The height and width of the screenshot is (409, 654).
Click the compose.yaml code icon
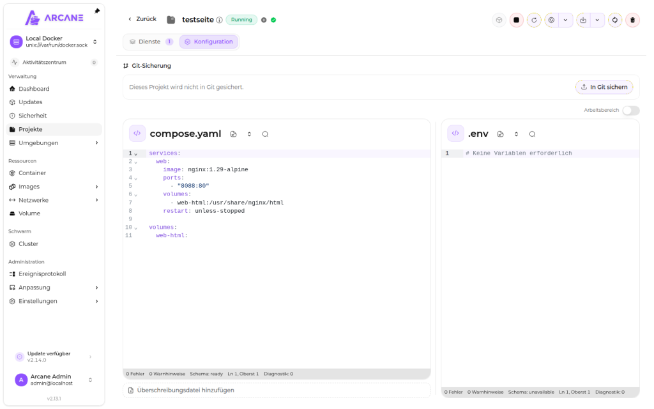(137, 134)
